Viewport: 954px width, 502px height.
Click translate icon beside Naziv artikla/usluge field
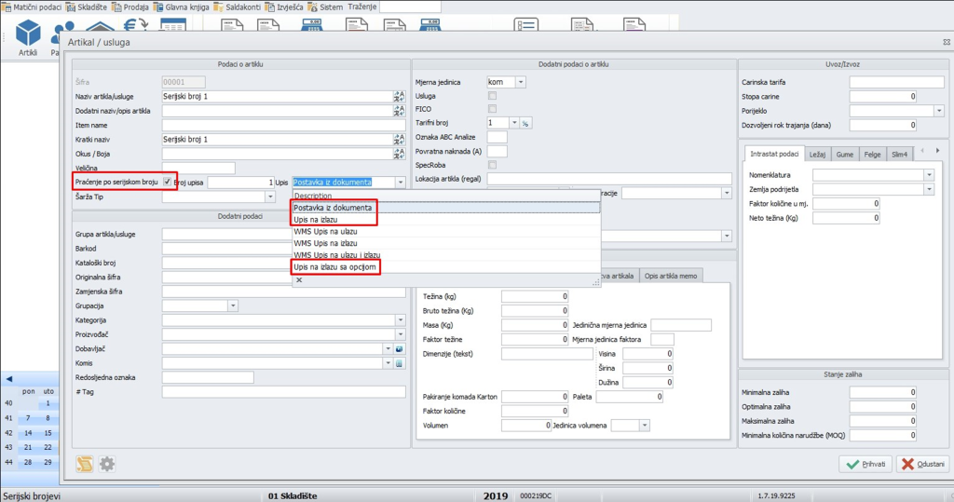[x=399, y=96]
